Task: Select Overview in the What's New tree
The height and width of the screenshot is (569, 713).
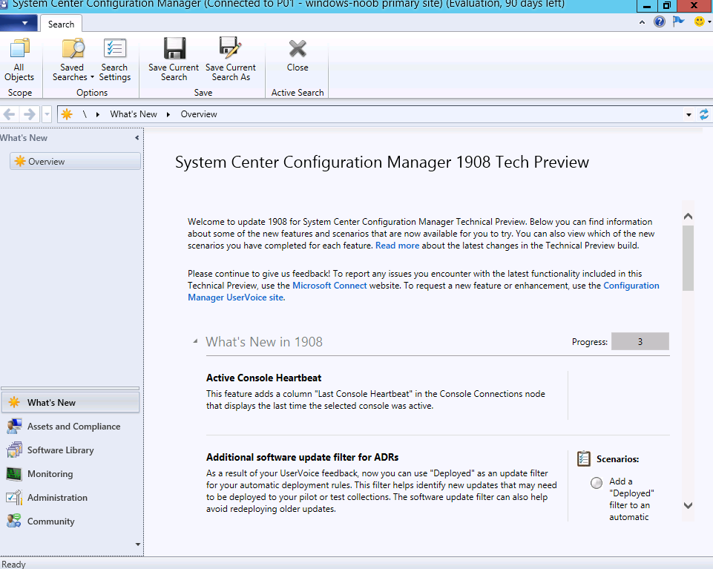Action: coord(75,161)
